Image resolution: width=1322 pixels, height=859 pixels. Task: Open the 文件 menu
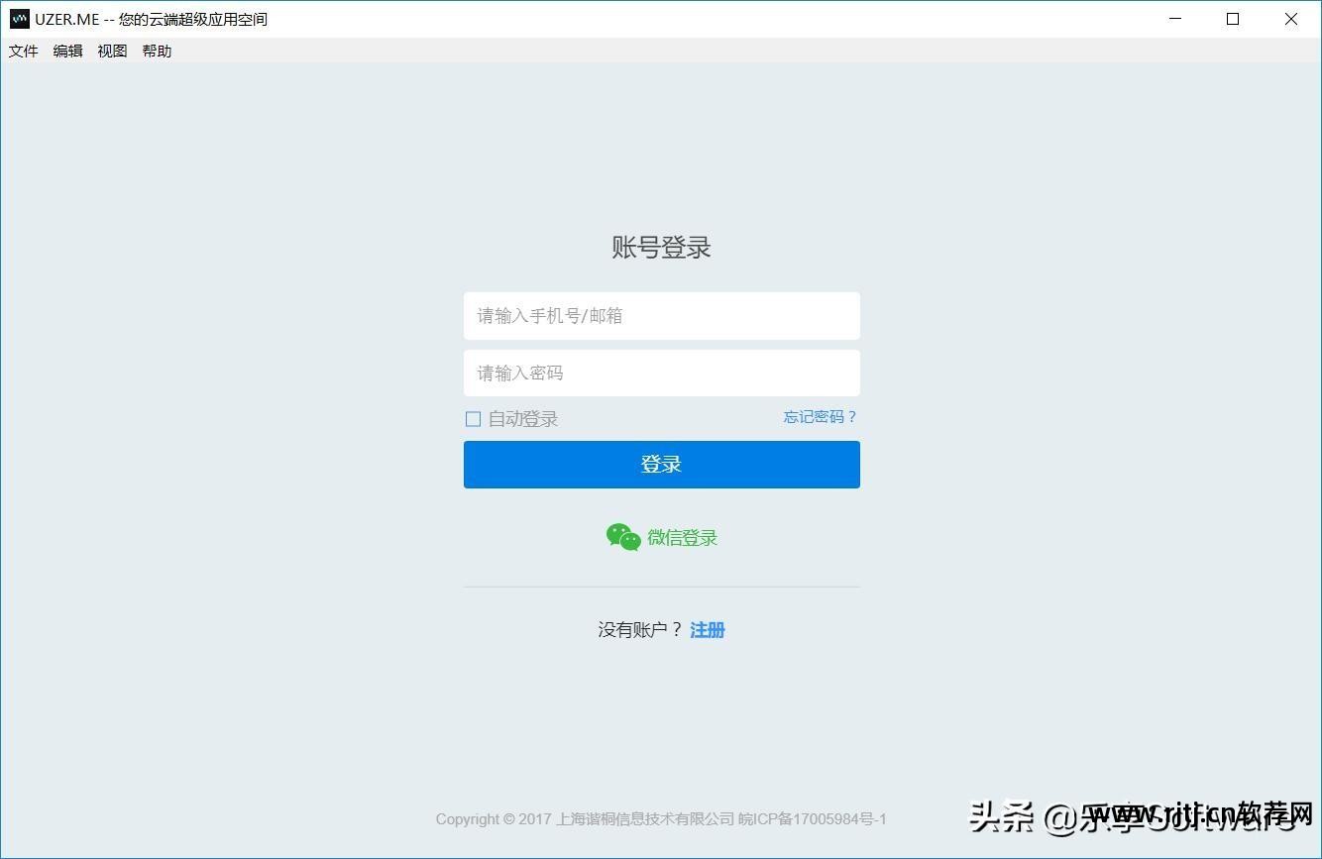pos(24,52)
